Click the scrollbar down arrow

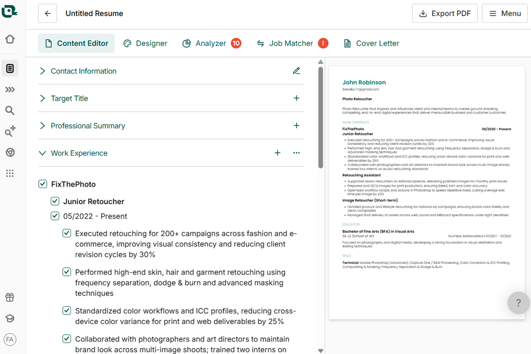[320, 351]
